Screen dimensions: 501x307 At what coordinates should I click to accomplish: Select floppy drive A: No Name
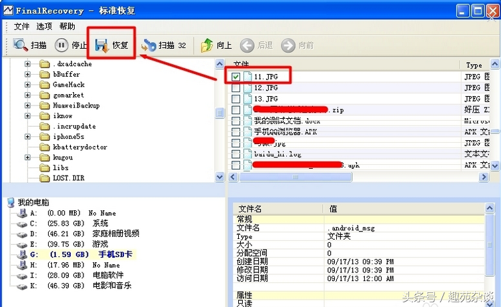click(66, 213)
